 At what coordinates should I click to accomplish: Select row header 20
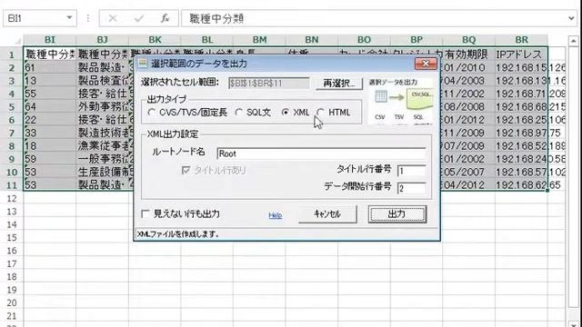point(12,302)
